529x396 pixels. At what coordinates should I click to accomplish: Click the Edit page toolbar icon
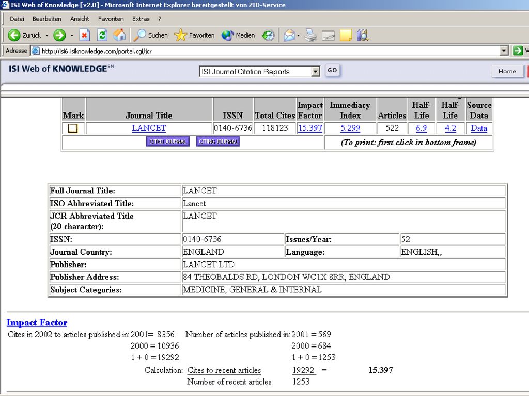point(328,35)
